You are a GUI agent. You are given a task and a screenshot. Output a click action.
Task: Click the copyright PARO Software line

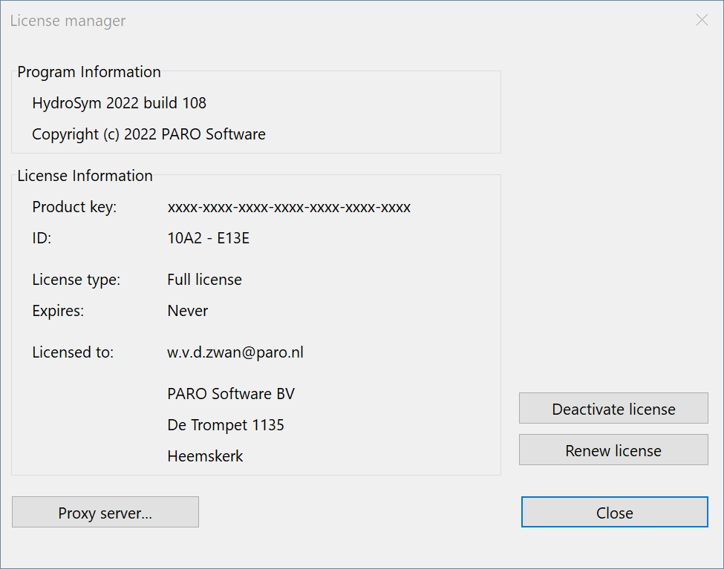(149, 134)
